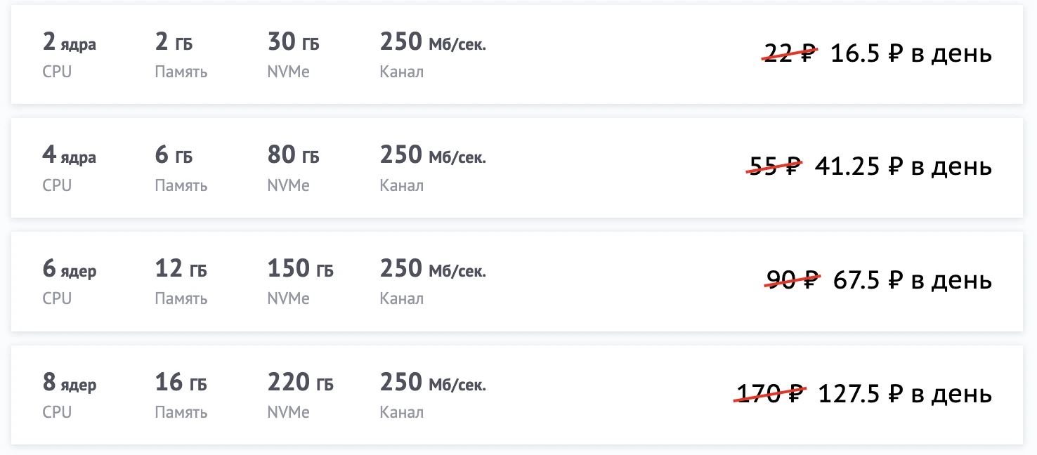
Task: Click the 12 ГБ Память value
Action: [x=181, y=270]
